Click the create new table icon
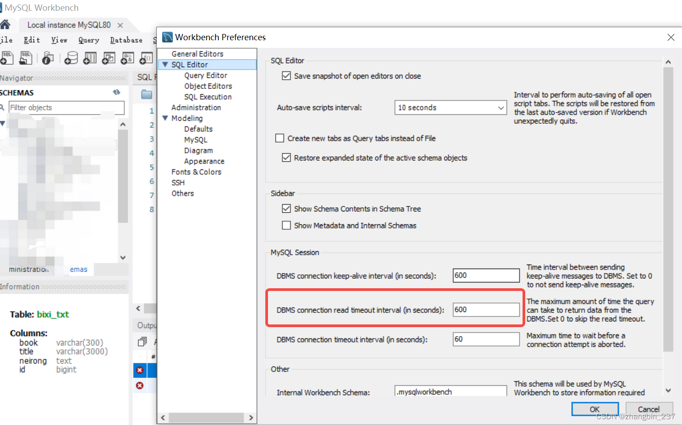Screen dimensions: 682x425 point(90,58)
